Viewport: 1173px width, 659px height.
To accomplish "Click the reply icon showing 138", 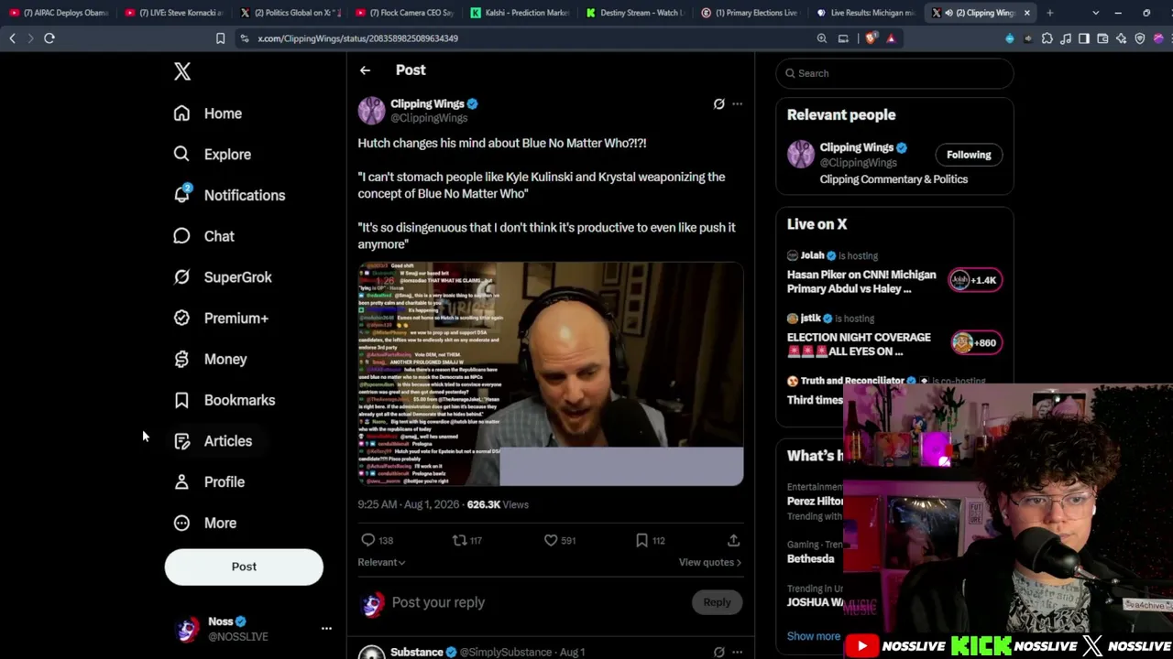I will [377, 540].
